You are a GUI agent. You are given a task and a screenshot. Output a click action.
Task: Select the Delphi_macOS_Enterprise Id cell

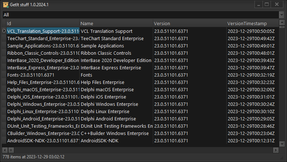43,89
